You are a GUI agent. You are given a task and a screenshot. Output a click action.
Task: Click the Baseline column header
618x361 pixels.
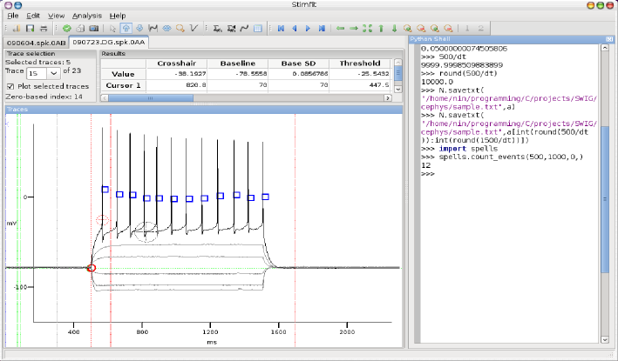point(237,64)
